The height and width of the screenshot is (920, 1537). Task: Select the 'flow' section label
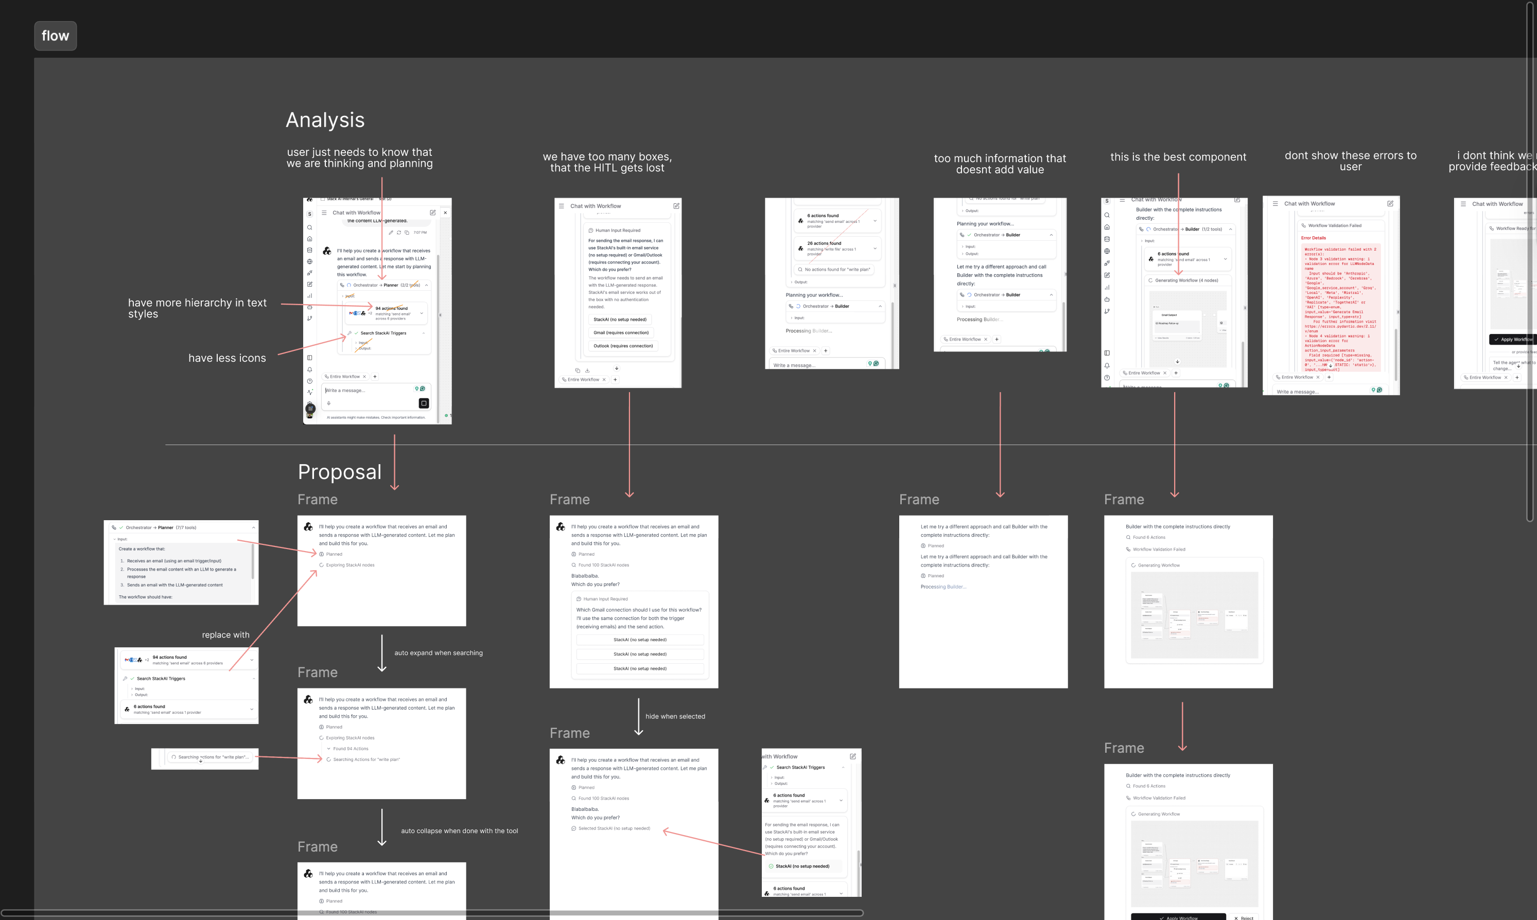(x=55, y=36)
